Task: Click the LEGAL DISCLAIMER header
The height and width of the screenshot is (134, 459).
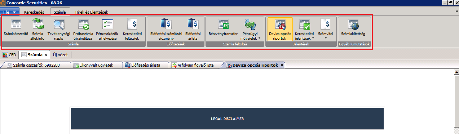Action: (x=228, y=119)
